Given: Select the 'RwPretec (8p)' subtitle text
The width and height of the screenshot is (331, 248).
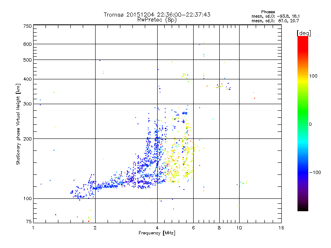Looking at the screenshot, I should (157, 20).
